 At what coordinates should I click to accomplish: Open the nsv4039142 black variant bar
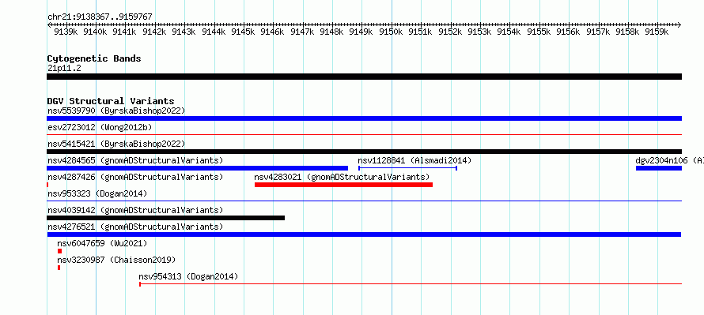[165, 218]
